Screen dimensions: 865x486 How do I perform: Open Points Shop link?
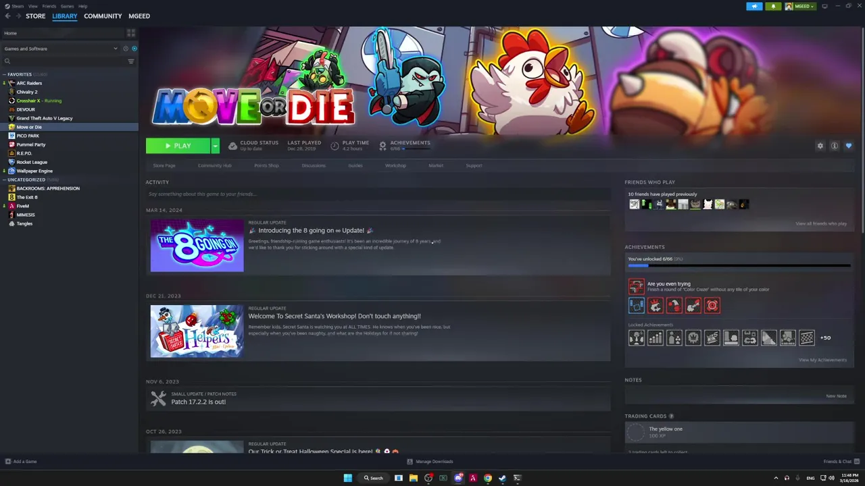point(266,165)
